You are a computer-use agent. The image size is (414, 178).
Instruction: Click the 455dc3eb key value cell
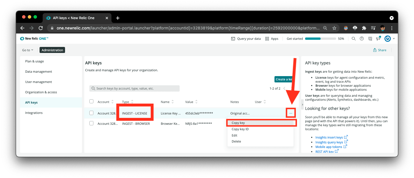(x=199, y=113)
